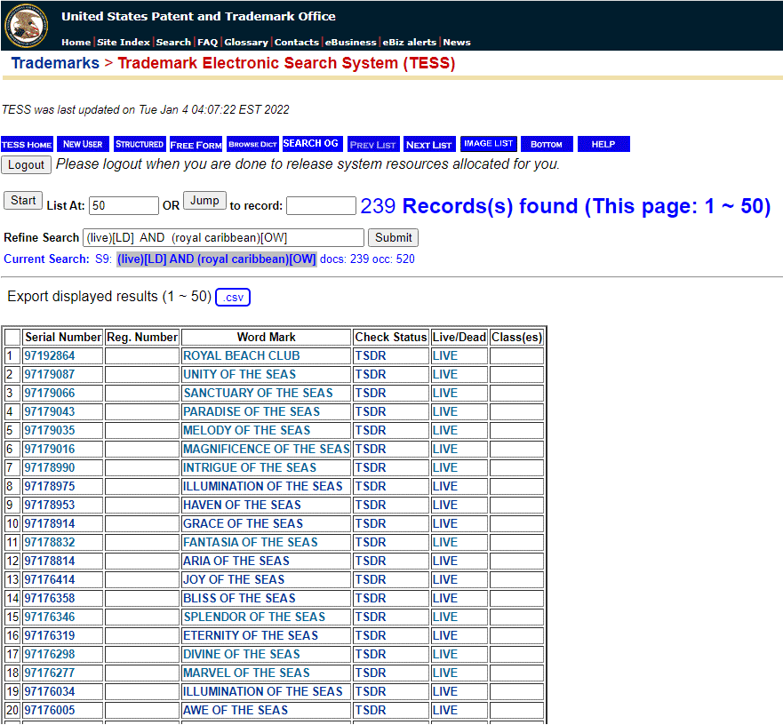This screenshot has height=725, width=783.
Task: Click LIVE status for SANCTUARY OF THE SEAS
Action: [x=445, y=393]
